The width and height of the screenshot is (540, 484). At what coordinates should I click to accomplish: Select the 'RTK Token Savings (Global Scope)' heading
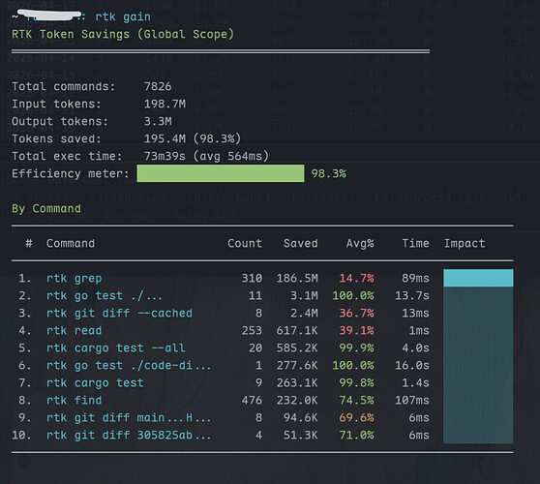coord(123,34)
